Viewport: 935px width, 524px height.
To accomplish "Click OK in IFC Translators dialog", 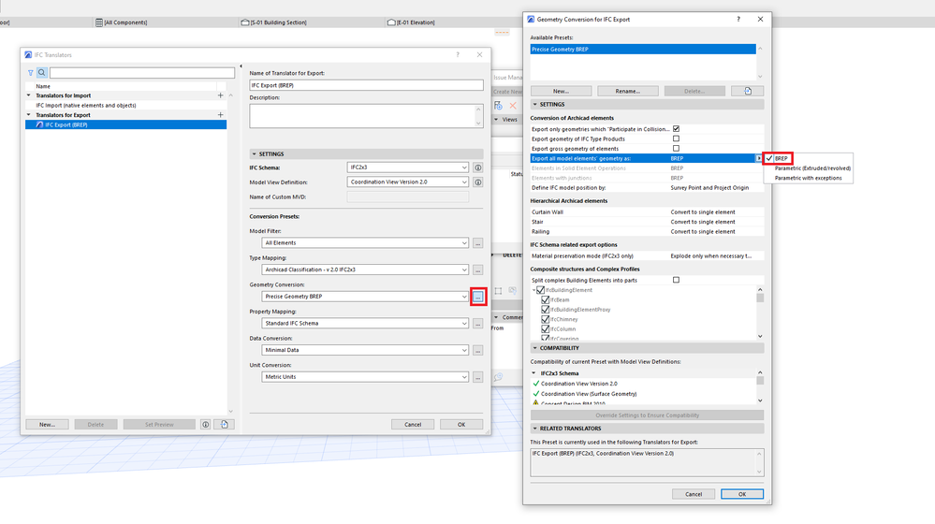I will 461,425.
